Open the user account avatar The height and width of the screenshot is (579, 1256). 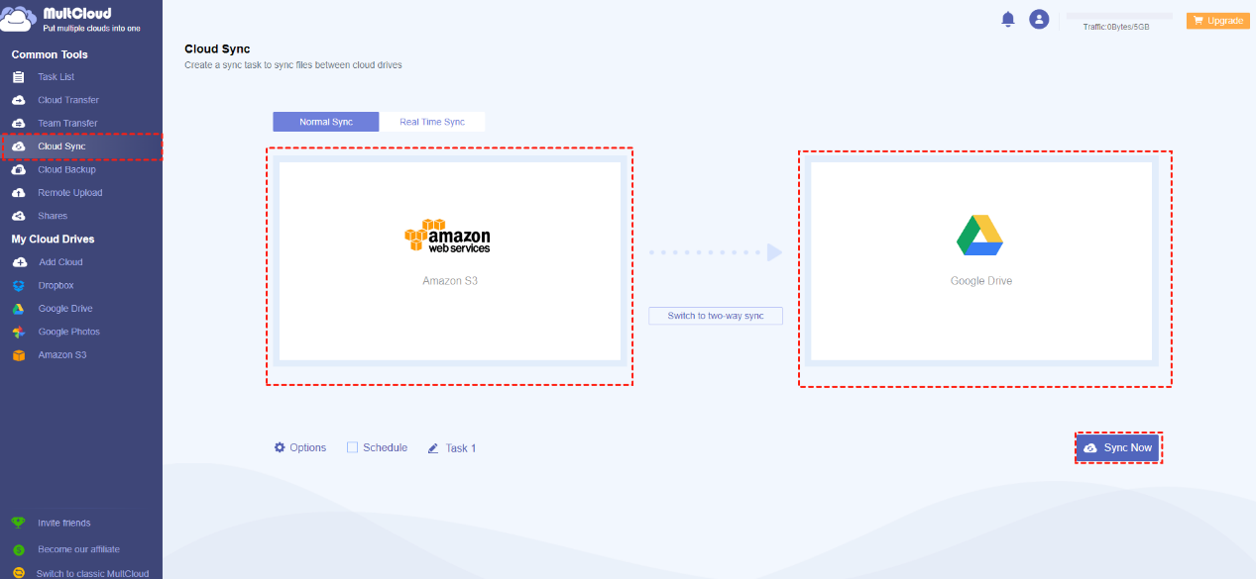coord(1039,19)
